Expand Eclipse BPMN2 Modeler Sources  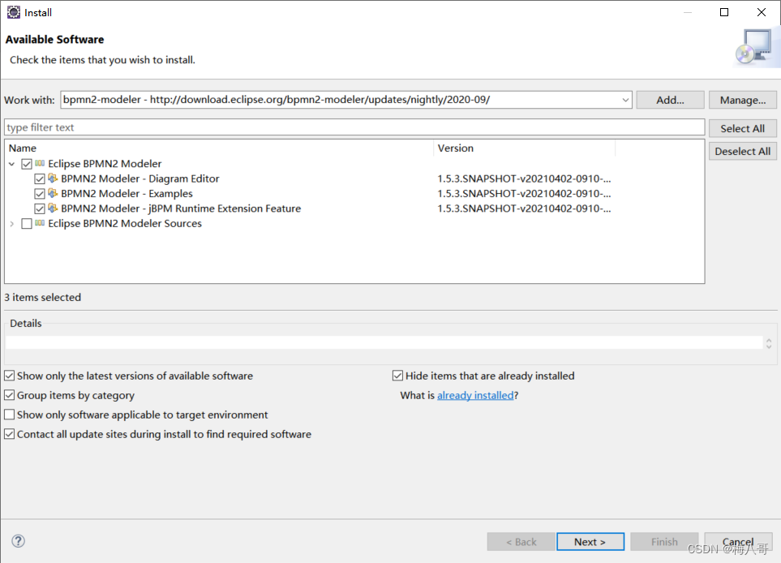pos(11,223)
